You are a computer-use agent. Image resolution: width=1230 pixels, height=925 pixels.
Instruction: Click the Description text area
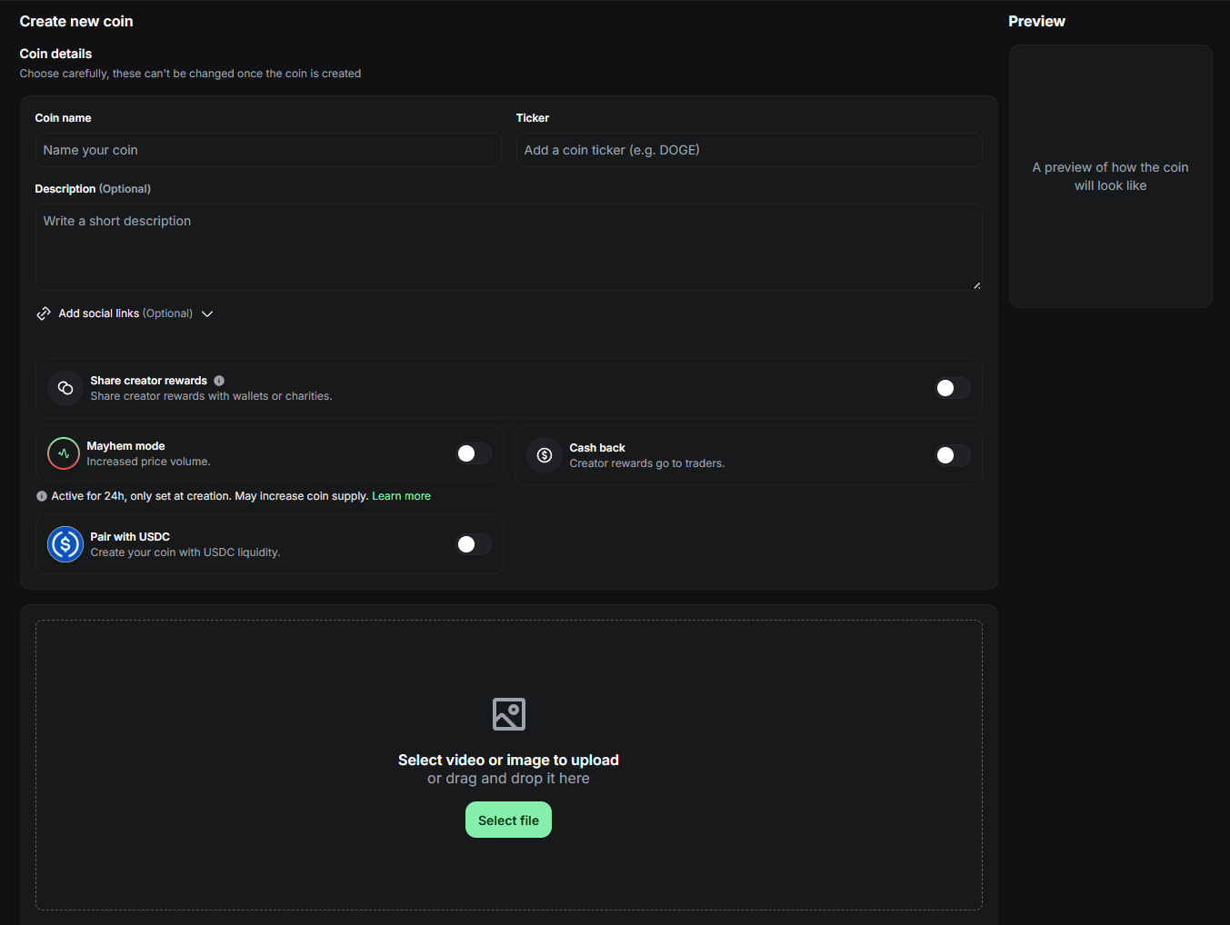(x=509, y=247)
